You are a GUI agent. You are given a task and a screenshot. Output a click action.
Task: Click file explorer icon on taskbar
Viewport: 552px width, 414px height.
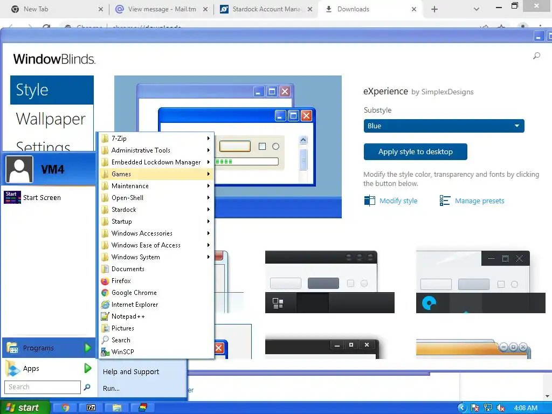pyautogui.click(x=117, y=408)
